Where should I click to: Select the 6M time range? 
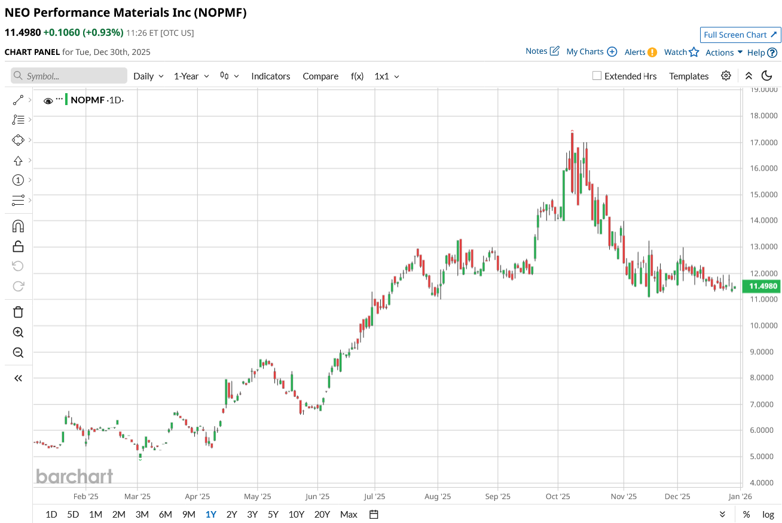pyautogui.click(x=165, y=515)
